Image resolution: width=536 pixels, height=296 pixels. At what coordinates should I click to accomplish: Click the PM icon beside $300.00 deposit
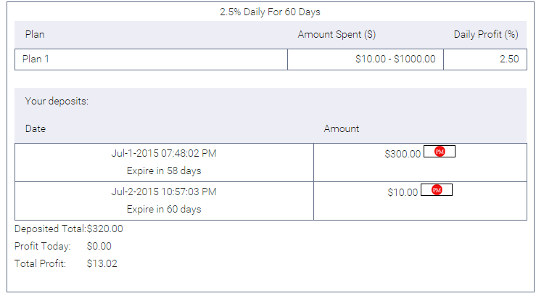440,152
